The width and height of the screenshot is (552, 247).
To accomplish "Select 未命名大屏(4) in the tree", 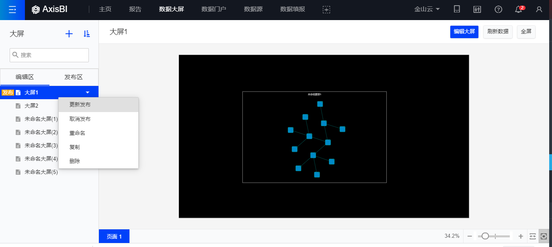I will pos(41,159).
